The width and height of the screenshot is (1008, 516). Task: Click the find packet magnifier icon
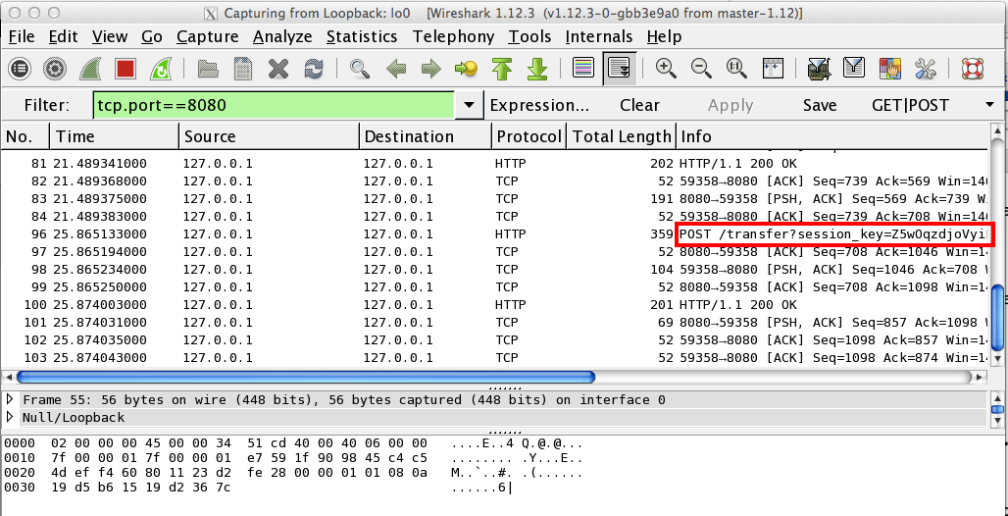tap(360, 69)
